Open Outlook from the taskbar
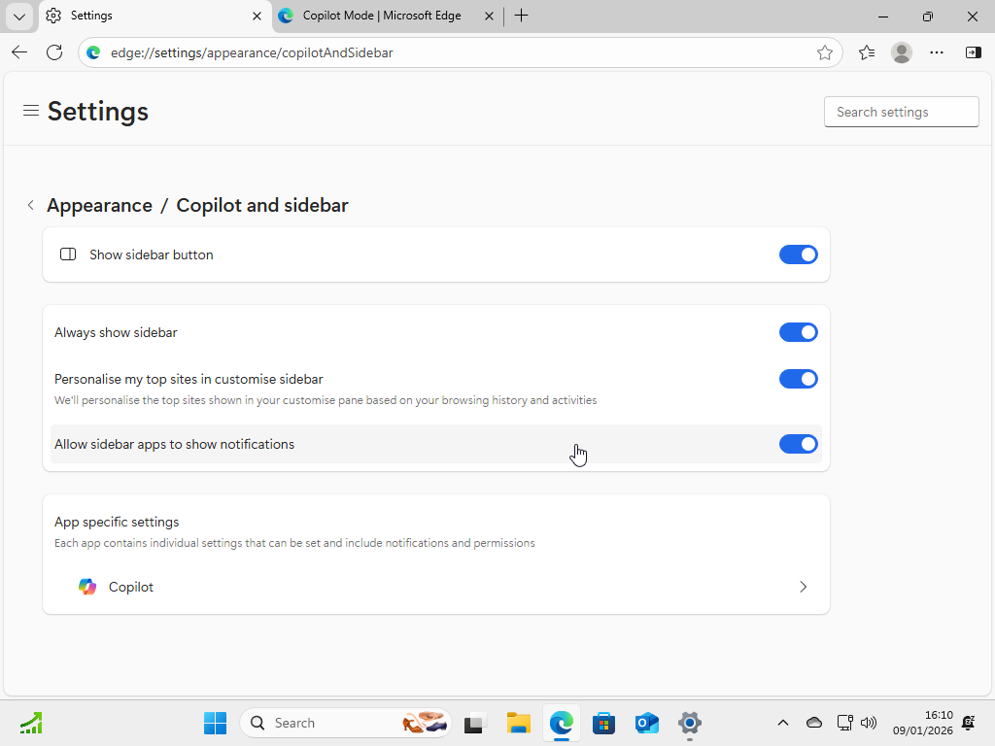Screen dimensions: 995x746 [646, 723]
